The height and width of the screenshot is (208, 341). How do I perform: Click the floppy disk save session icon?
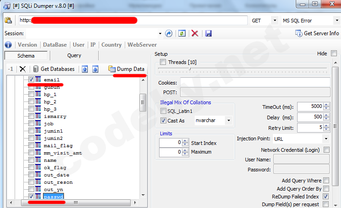(x=208, y=33)
